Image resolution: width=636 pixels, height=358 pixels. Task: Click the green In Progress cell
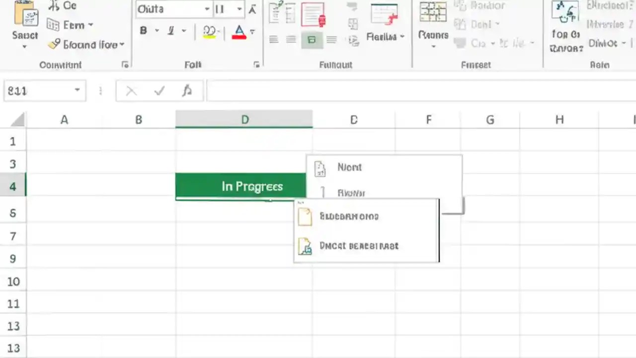tap(240, 186)
